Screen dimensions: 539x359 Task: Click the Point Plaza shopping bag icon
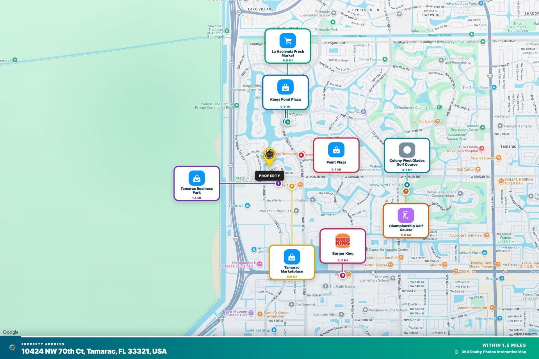336,150
